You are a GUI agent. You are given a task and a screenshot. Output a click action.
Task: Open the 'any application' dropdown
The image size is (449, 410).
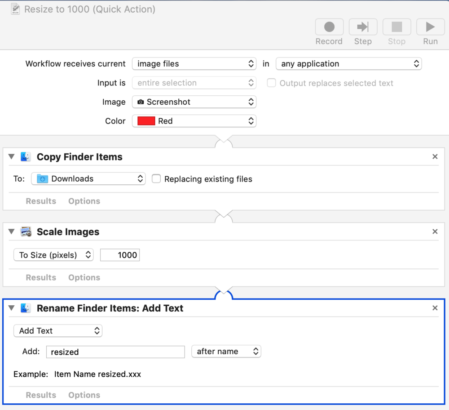[x=349, y=64]
